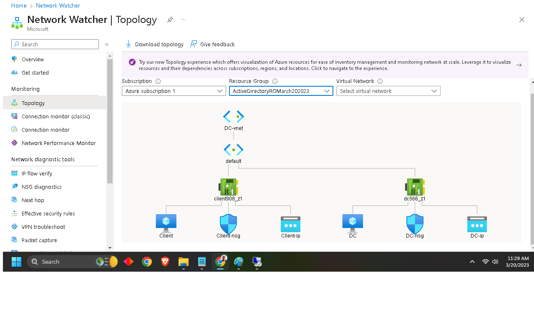Open Brave browser from the taskbar
Viewport: 534px width, 320px height.
coord(165,262)
